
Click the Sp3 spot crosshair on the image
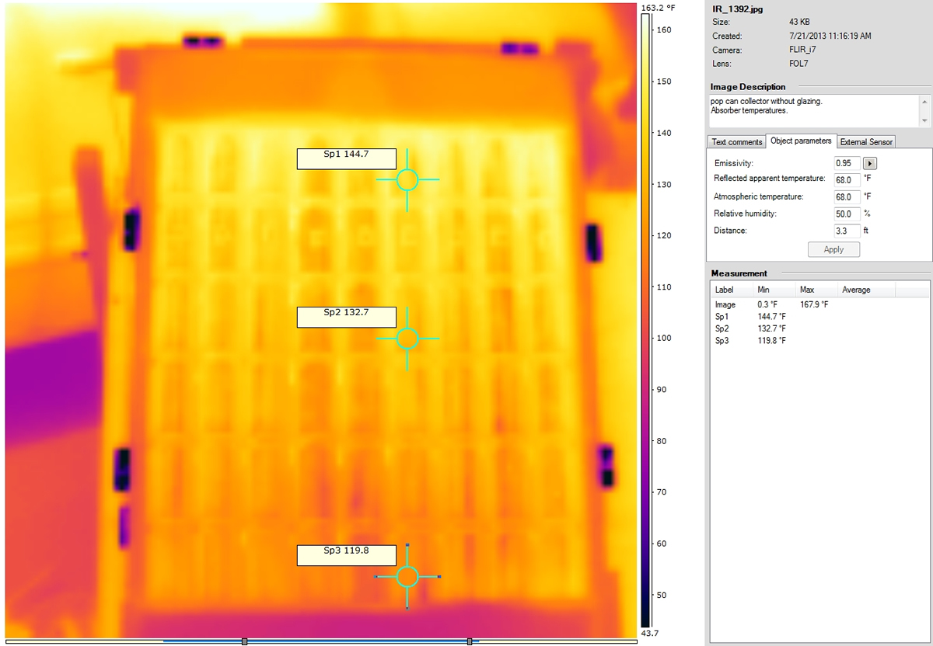(407, 576)
